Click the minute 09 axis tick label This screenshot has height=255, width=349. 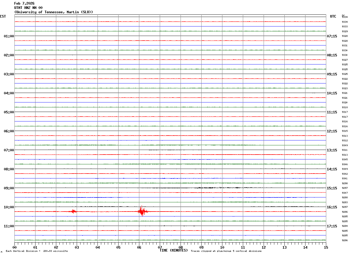(201, 247)
